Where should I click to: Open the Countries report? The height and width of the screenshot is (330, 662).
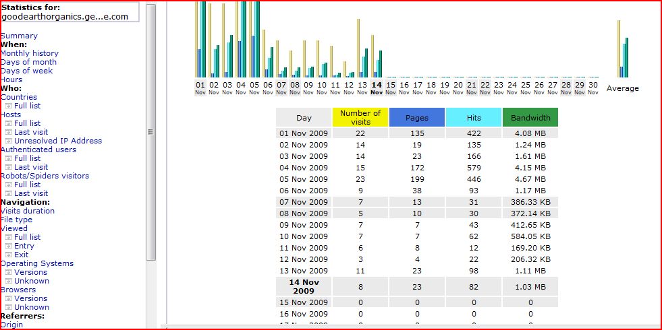point(19,97)
